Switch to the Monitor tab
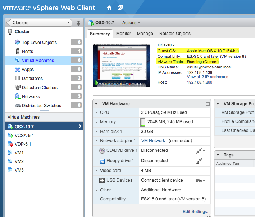 coord(123,34)
